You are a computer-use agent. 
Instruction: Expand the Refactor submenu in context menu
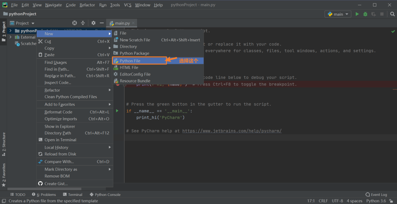75,90
